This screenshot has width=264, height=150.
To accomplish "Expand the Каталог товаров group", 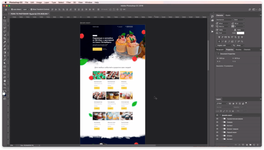I will (222, 129).
